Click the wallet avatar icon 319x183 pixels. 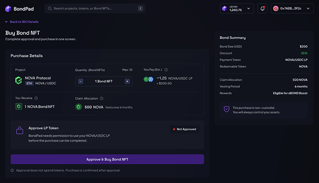pyautogui.click(x=276, y=8)
